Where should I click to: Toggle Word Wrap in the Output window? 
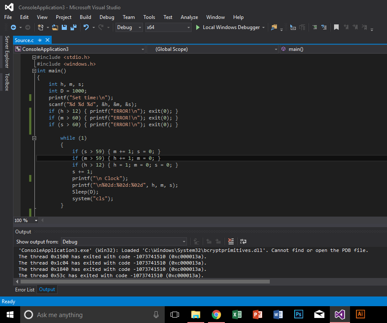tap(243, 241)
